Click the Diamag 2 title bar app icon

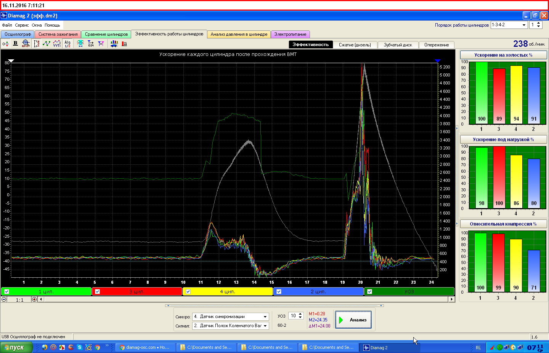click(4, 16)
